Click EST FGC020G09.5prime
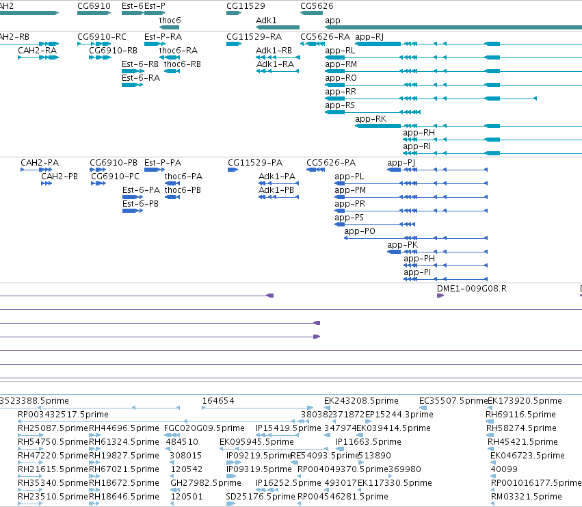 [204, 428]
